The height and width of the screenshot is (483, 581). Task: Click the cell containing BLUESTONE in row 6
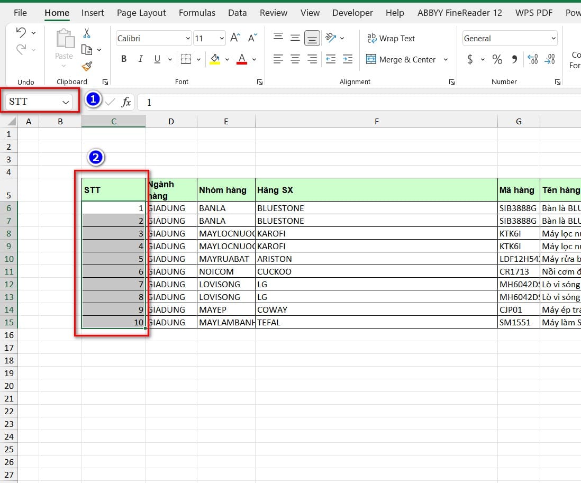tap(376, 208)
